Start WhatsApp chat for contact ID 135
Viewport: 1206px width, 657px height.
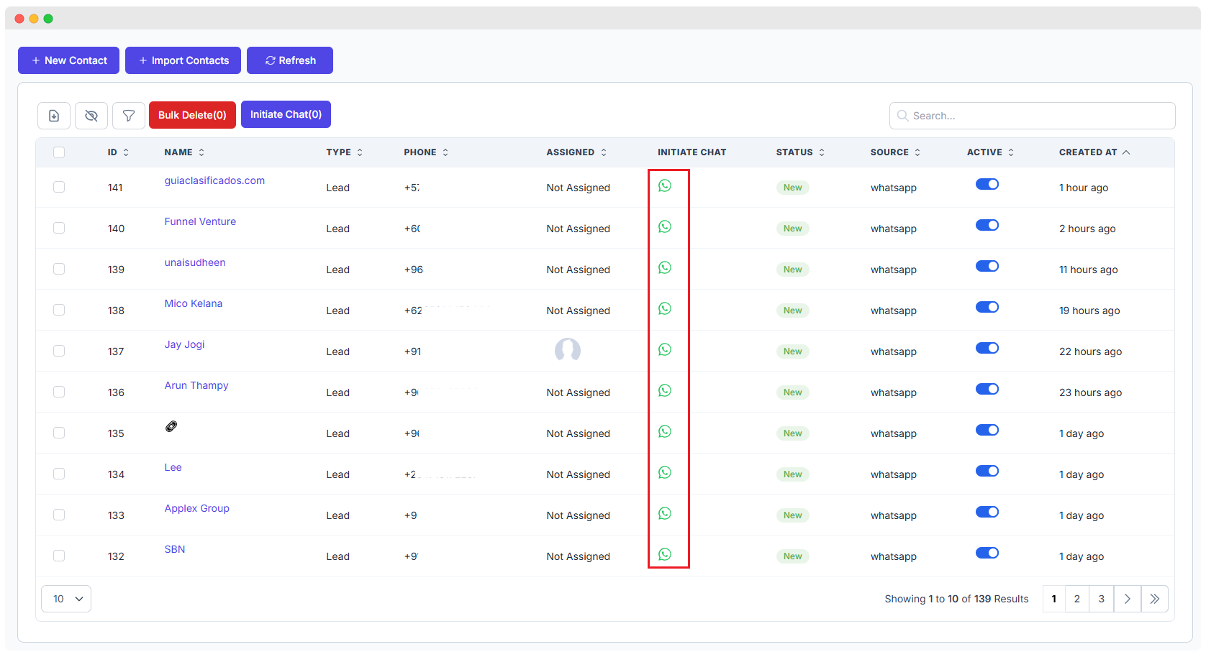[x=665, y=431]
